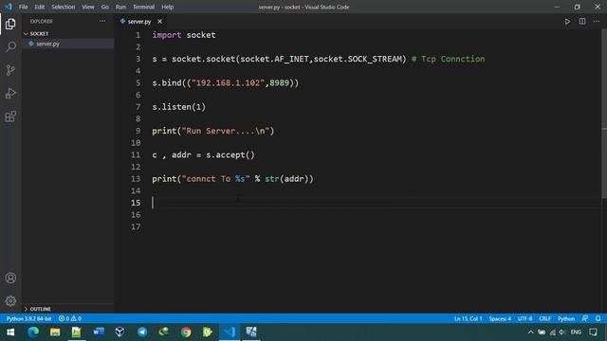Open the Terminal menu
The width and height of the screenshot is (607, 341).
pyautogui.click(x=143, y=7)
